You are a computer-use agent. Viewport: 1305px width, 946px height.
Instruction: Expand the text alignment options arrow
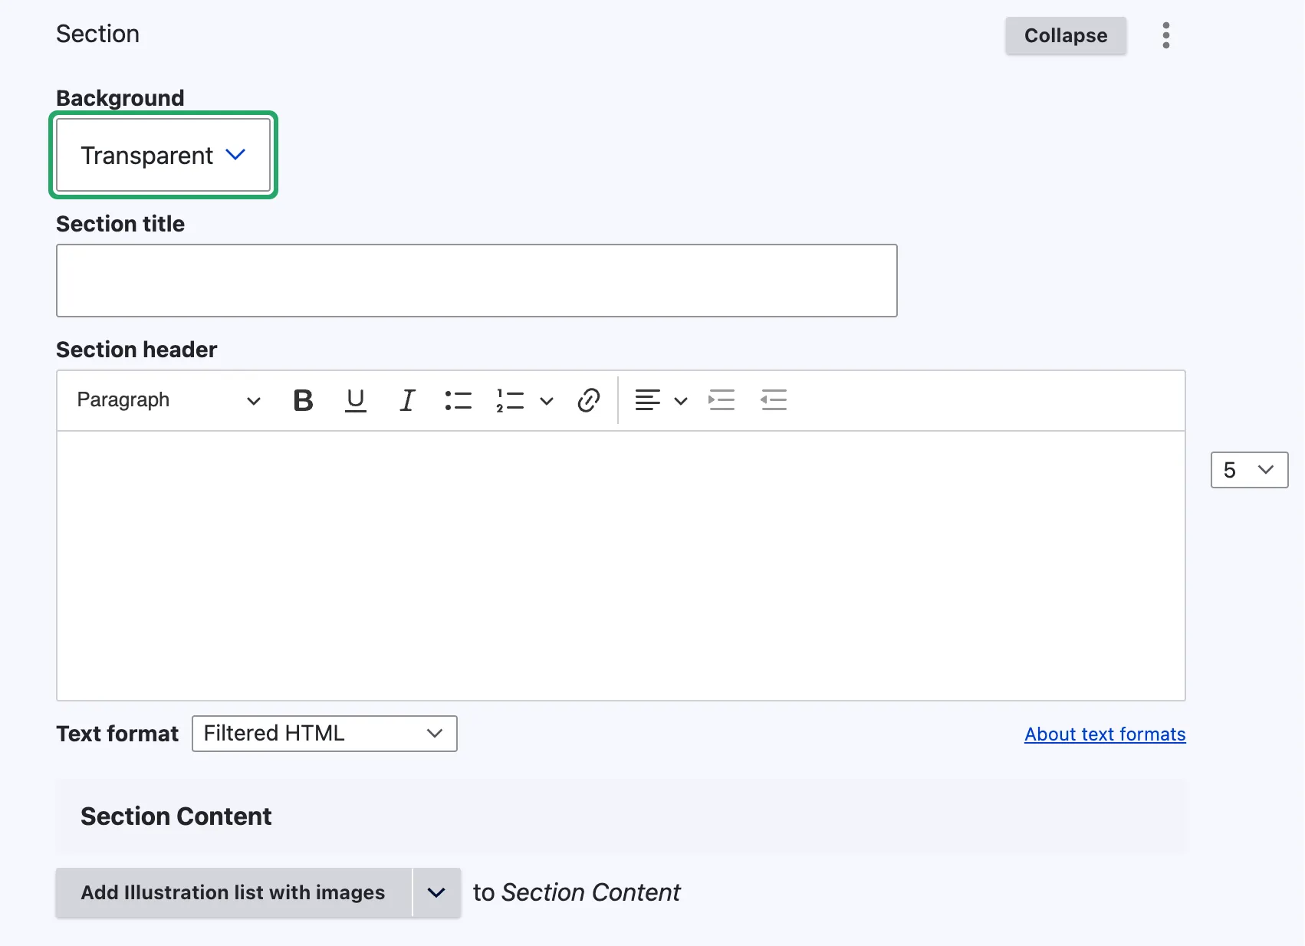[681, 400]
